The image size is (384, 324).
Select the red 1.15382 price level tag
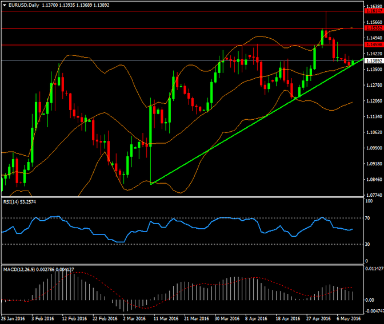click(x=374, y=28)
